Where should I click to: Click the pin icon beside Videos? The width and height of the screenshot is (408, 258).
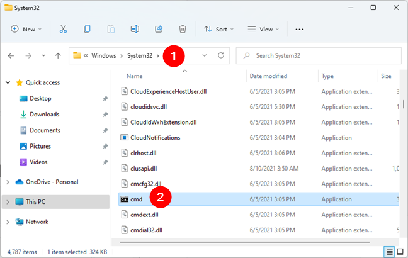tap(105, 162)
